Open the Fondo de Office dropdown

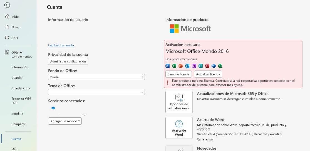tap(96, 77)
